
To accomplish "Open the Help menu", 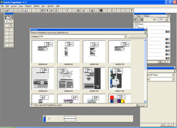I will (x=58, y=6).
